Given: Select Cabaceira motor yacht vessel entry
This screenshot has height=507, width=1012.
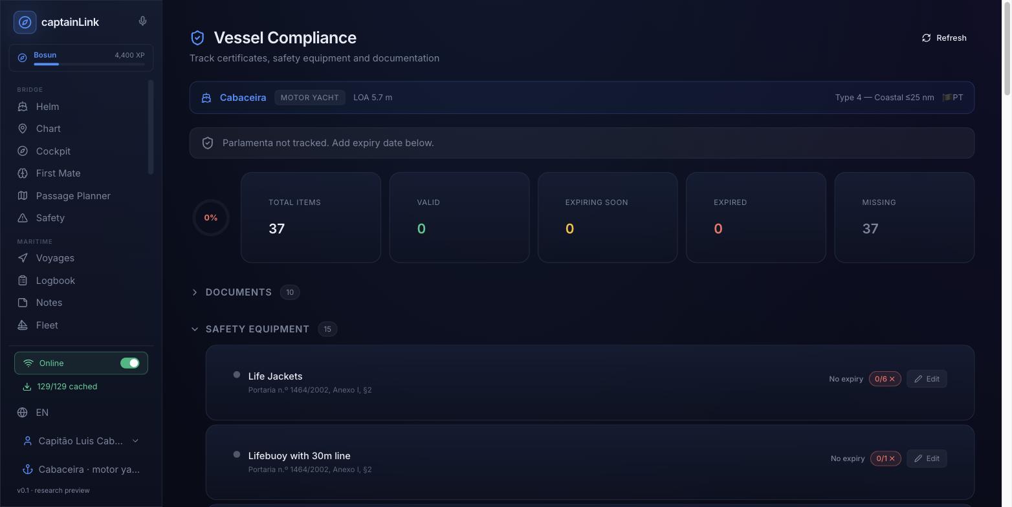Looking at the screenshot, I should 81,469.
